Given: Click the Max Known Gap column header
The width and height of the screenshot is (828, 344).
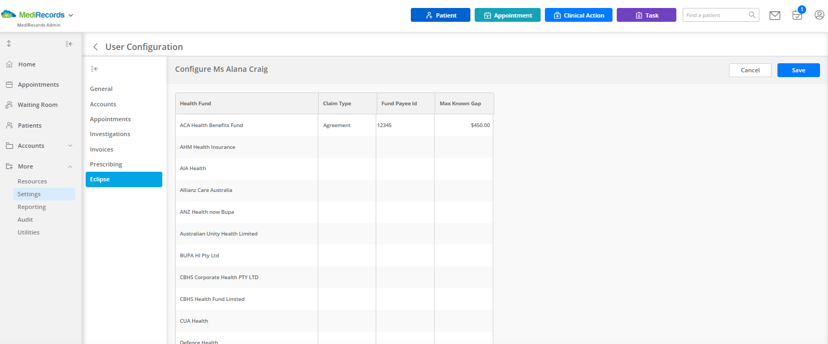Looking at the screenshot, I should point(465,104).
